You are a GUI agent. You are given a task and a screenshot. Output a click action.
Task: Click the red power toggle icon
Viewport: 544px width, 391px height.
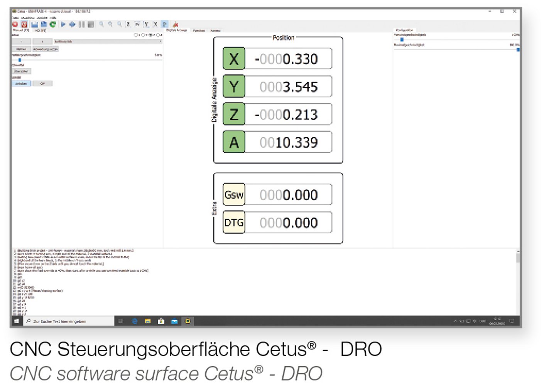coord(24,24)
